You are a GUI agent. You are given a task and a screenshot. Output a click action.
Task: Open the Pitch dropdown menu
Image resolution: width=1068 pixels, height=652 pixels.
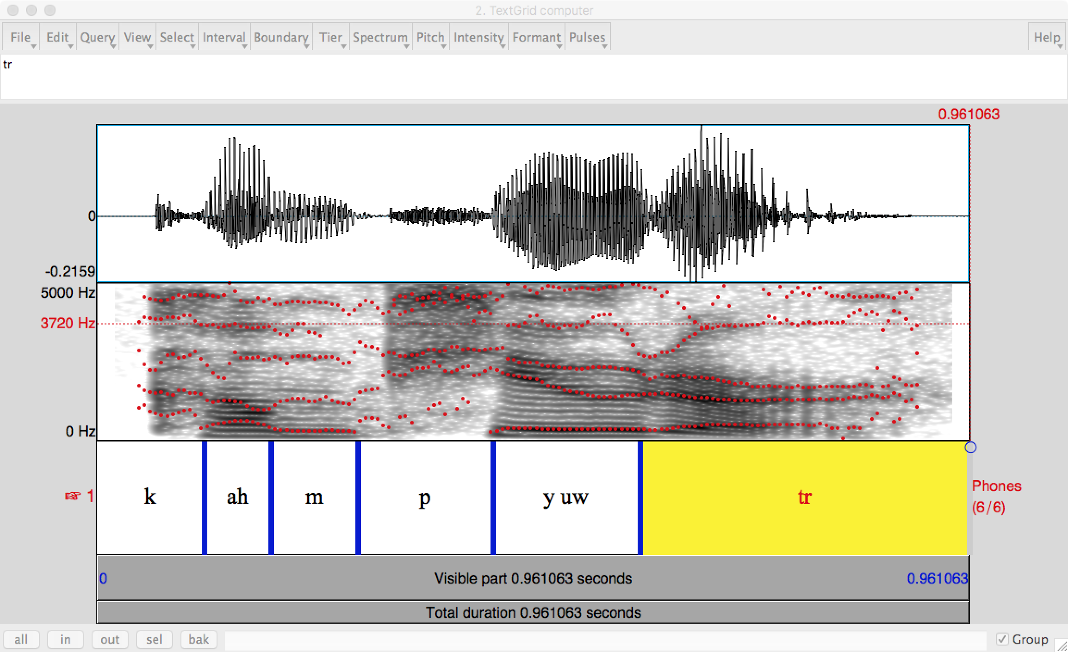tap(430, 37)
